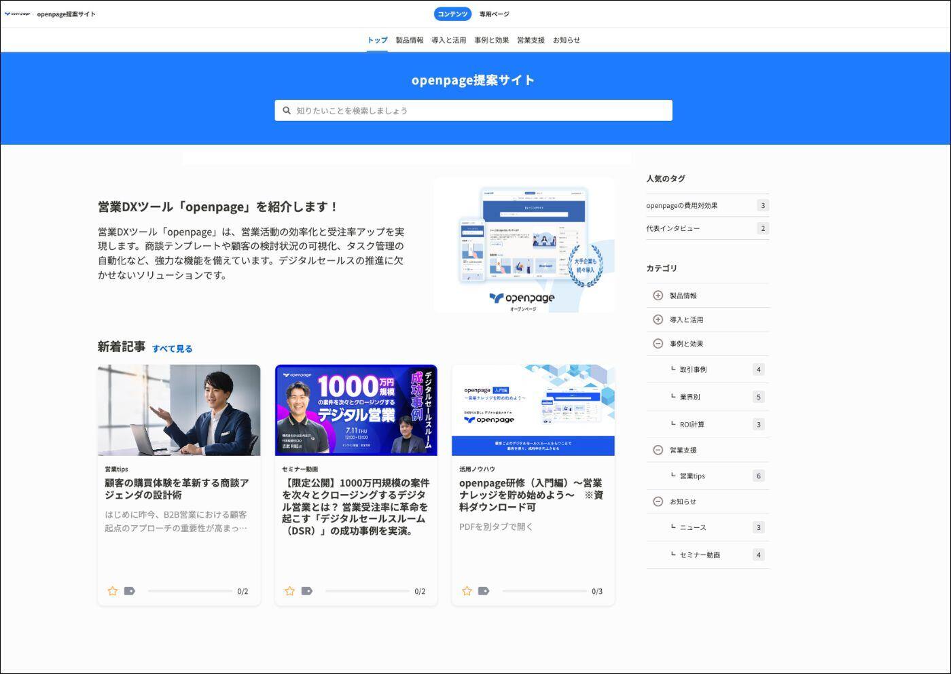This screenshot has width=951, height=674.
Task: Click the 活用ノウハウ label on third card
Action: 477,469
